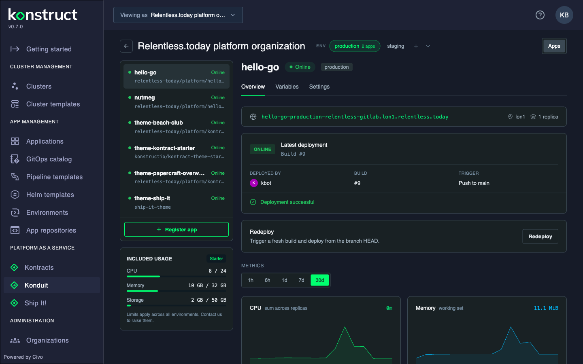Screen dimensions: 583x364
Task: Click the 11.1 MiB memory value
Action: point(546,308)
